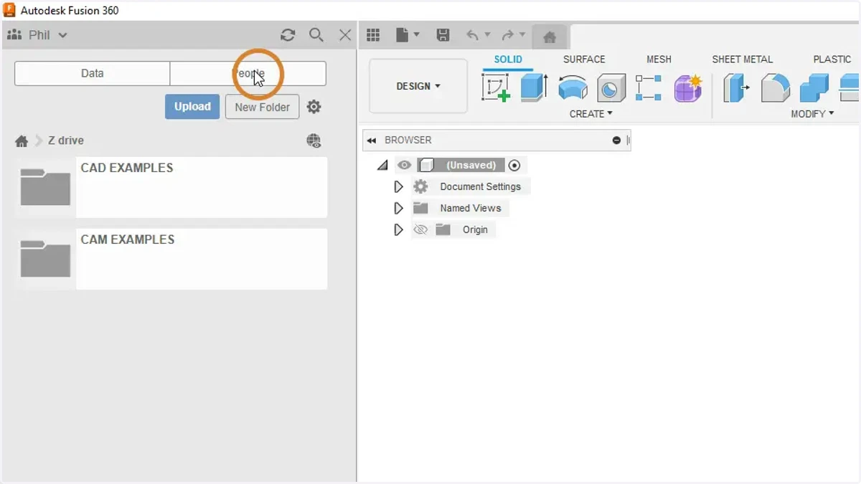Refresh the data panel
Image resolution: width=861 pixels, height=484 pixels.
(x=288, y=35)
